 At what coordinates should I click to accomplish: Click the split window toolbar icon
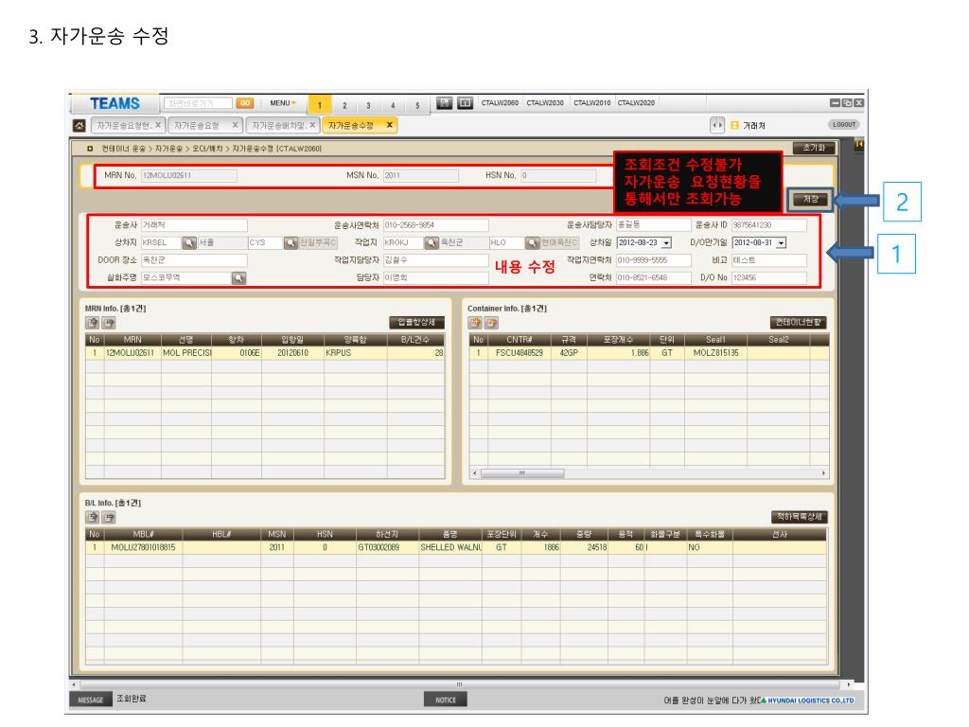[466, 102]
